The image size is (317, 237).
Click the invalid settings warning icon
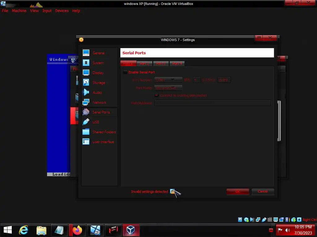[x=172, y=191]
